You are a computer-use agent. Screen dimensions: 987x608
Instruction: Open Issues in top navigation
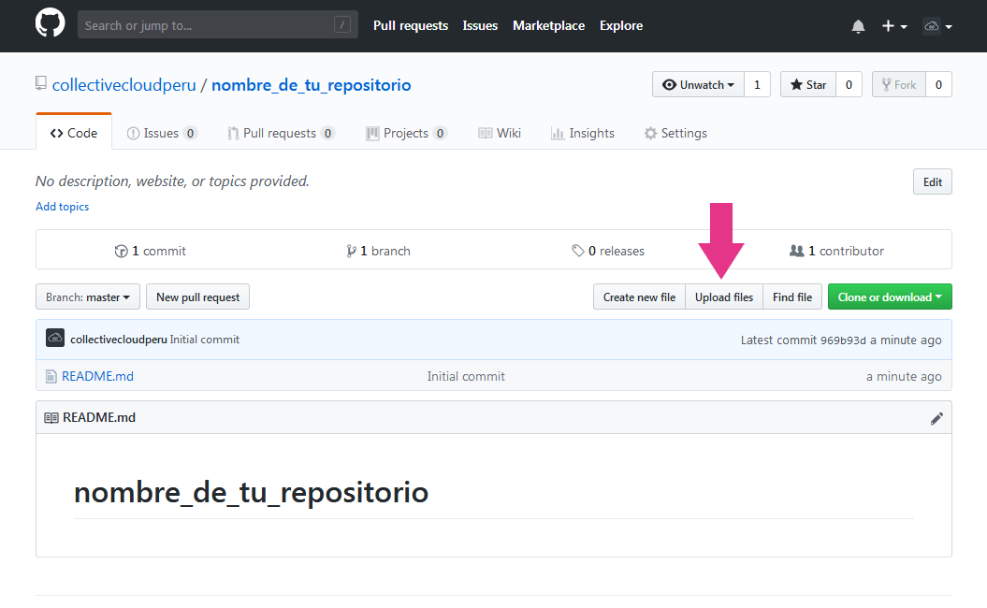pyautogui.click(x=480, y=26)
